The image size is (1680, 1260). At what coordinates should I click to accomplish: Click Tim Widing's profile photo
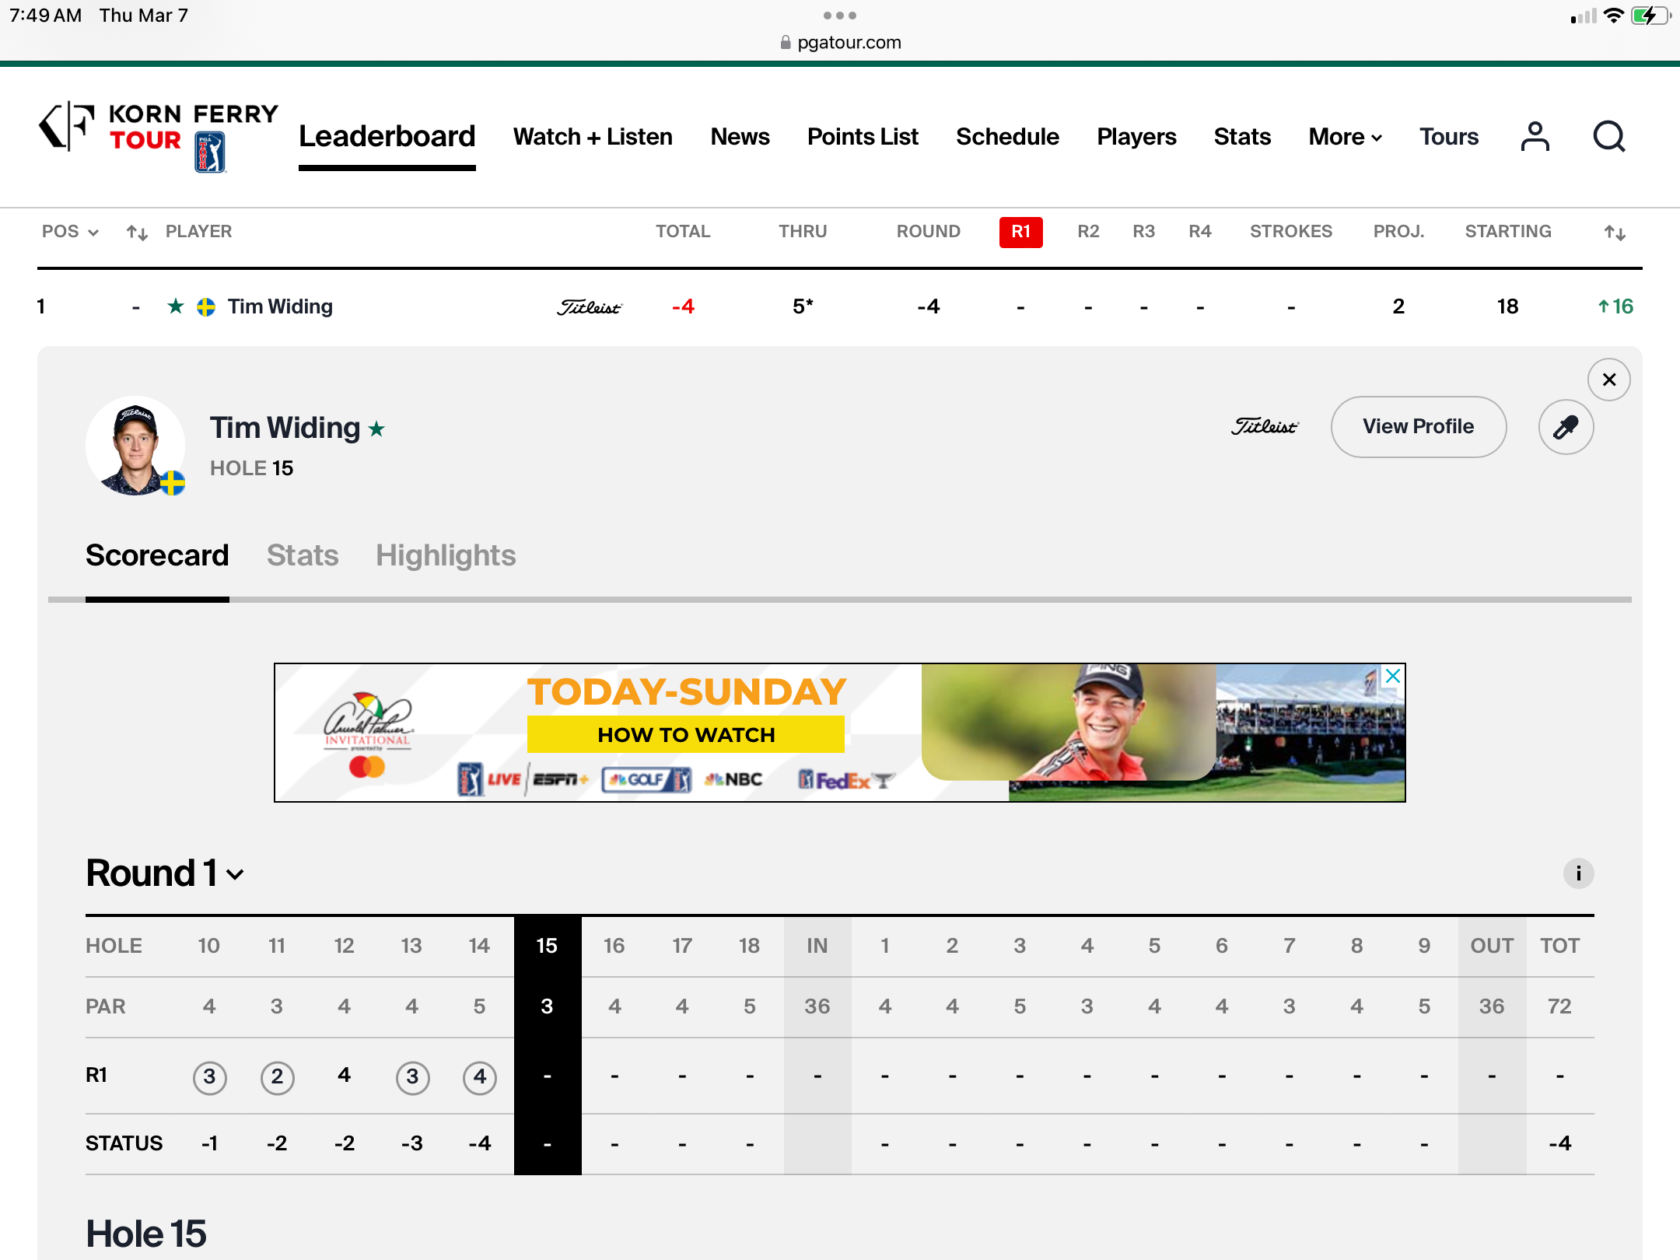(x=135, y=446)
